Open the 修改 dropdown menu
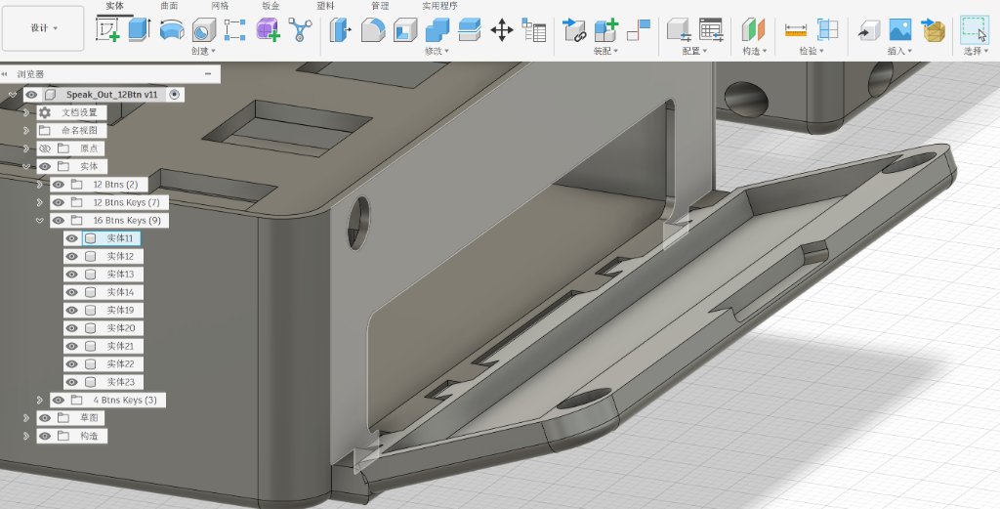 coord(437,51)
